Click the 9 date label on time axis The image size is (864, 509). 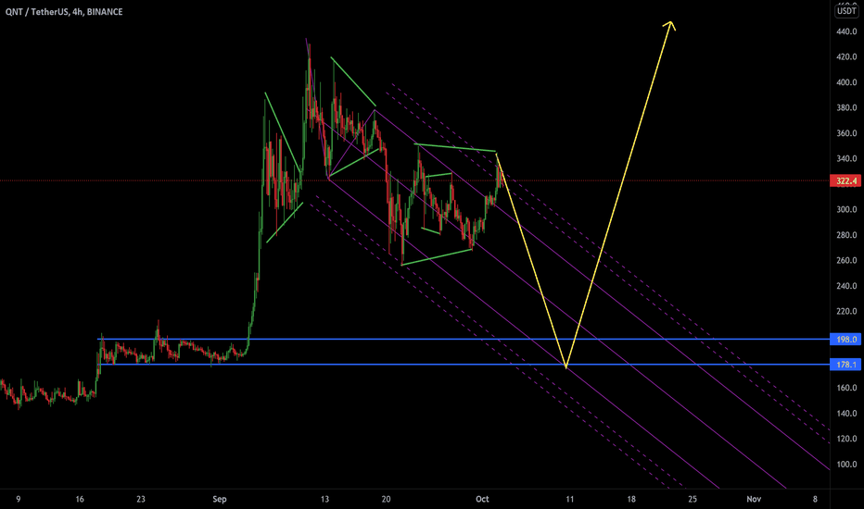pyautogui.click(x=19, y=499)
